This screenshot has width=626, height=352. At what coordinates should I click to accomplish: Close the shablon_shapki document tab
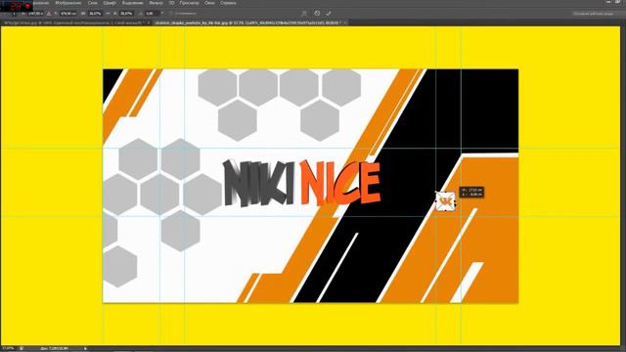[x=345, y=22]
